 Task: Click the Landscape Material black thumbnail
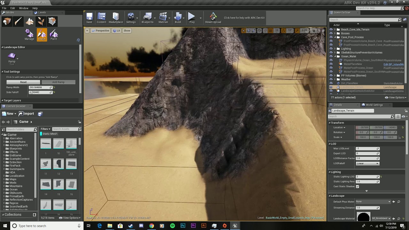[363, 217]
